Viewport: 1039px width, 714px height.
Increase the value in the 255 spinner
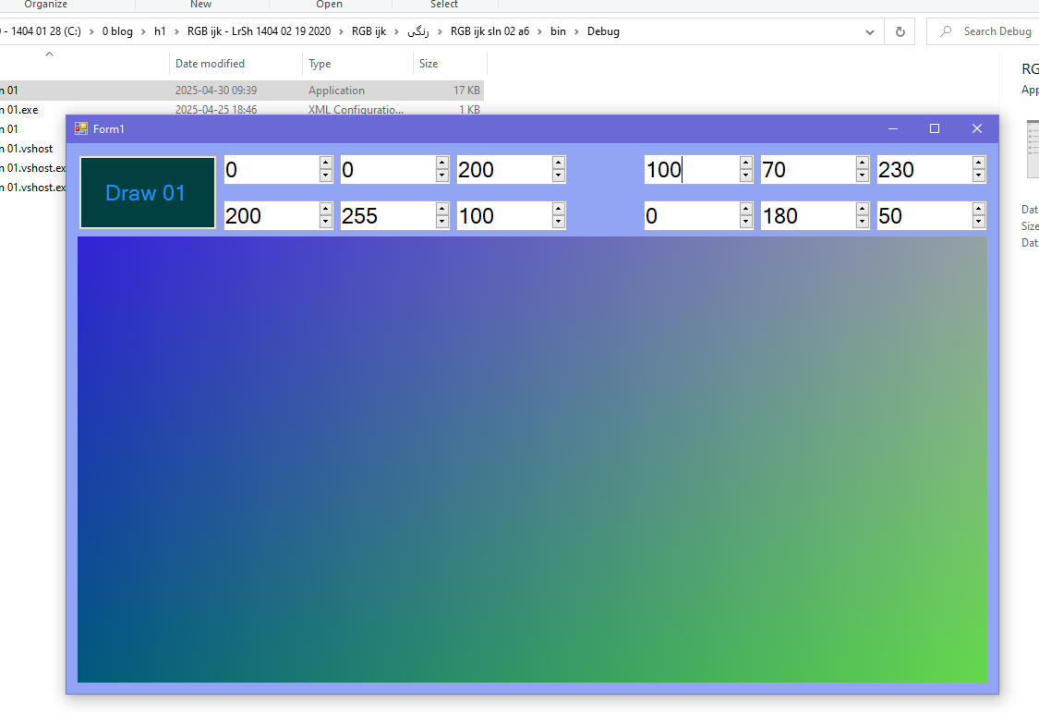tap(442, 210)
